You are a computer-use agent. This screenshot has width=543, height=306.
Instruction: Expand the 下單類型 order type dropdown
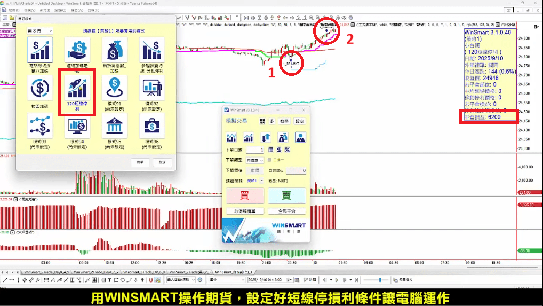[254, 160]
